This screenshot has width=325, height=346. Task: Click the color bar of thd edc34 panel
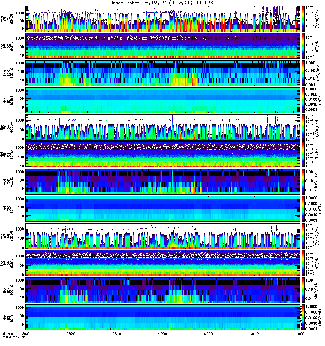[x=303, y=127]
